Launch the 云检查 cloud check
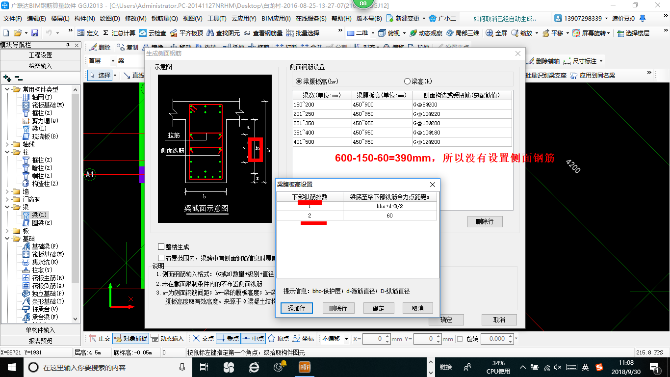 [153, 33]
